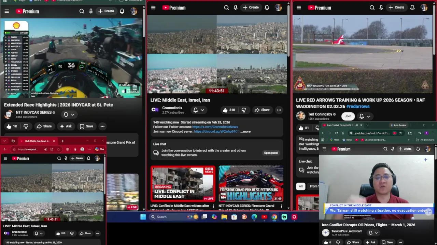Image resolution: width=437 pixels, height=245 pixels.
Task: Open the CrannofonixNews Twitter link
Action: pos(215,127)
